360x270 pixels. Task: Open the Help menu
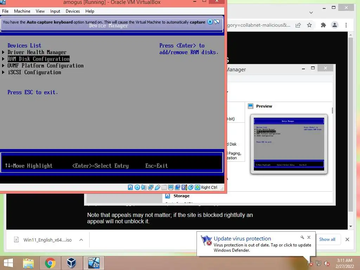pos(90,11)
